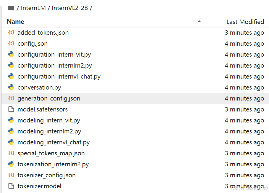Select the Last Modified column header
Screen dimensions: 269x193
(245, 21)
